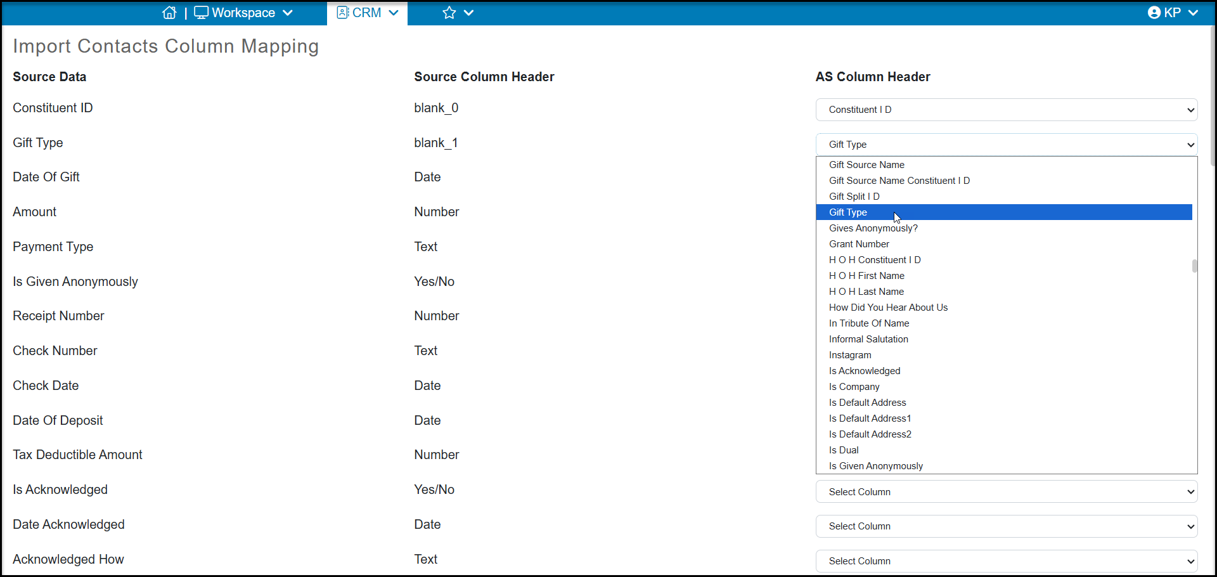Click the dropdown list scrollbar thumb
Viewport: 1217px width, 577px height.
tap(1195, 266)
